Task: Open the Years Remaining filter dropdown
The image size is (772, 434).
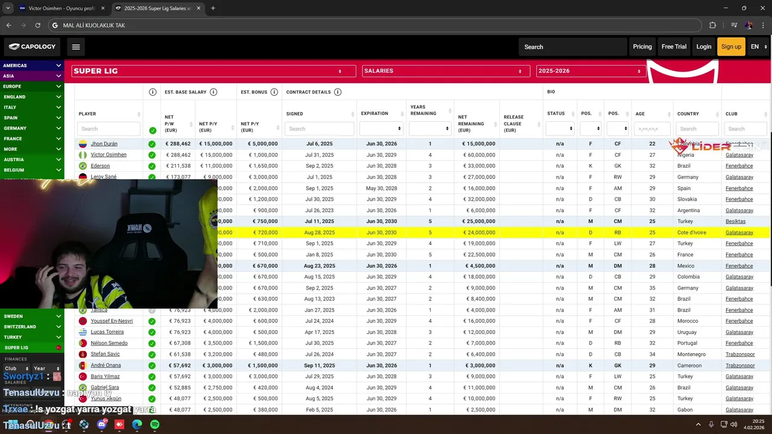Action: (x=430, y=128)
